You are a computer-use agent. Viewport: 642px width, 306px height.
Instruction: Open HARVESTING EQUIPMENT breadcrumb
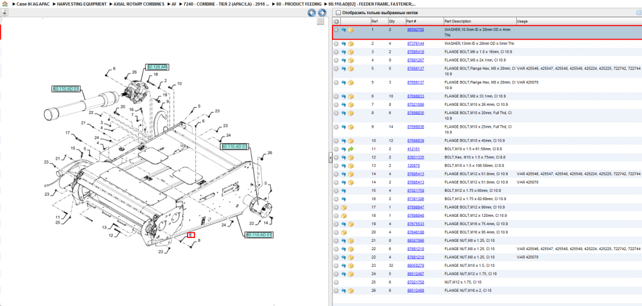pos(82,4)
